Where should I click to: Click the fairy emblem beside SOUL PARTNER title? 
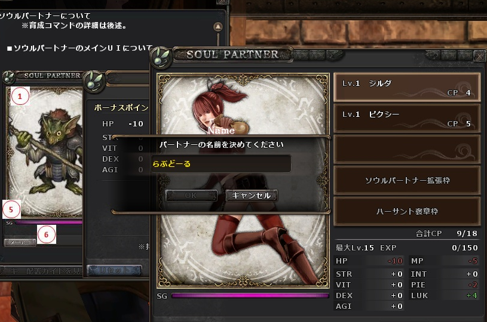click(161, 57)
